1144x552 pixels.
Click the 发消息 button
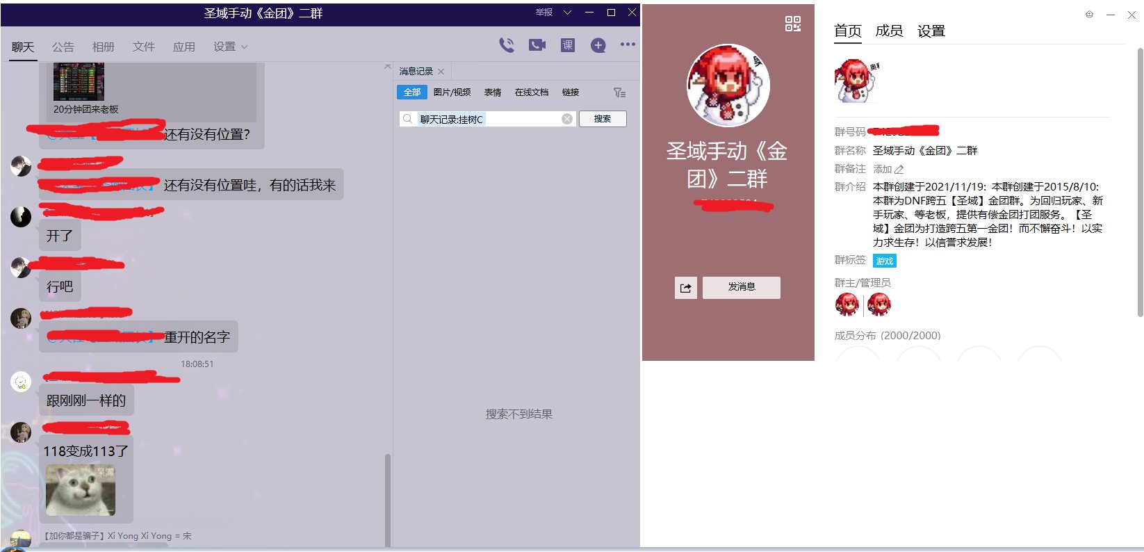(x=742, y=287)
